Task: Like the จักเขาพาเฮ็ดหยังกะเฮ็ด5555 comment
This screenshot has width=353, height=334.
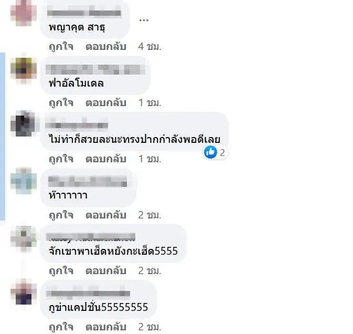Action: point(61,271)
